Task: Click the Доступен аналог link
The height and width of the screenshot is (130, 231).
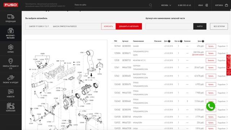Action: [198, 55]
